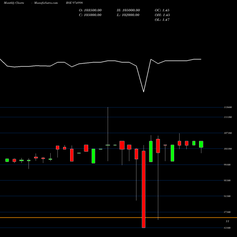The image size is (237, 237).
Task: Click the 'OL: 1.47' reading
Action: coord(162,20)
